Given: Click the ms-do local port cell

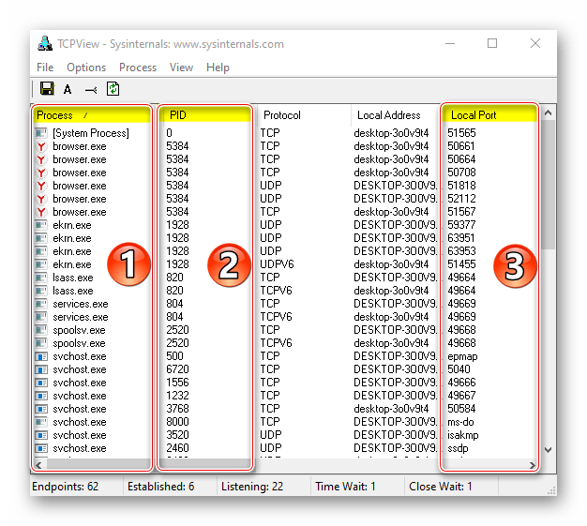Looking at the screenshot, I should click(x=460, y=422).
